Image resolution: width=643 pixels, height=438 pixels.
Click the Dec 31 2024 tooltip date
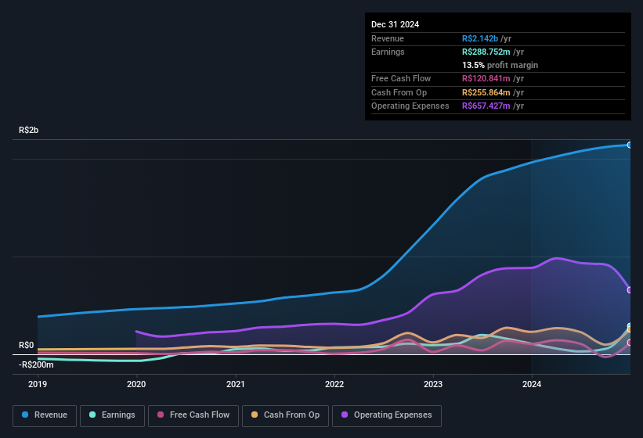click(x=395, y=24)
